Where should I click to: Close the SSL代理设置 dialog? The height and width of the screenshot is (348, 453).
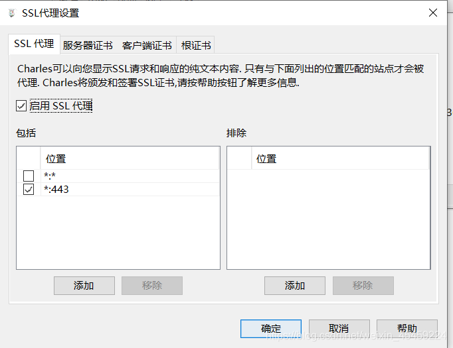point(433,13)
